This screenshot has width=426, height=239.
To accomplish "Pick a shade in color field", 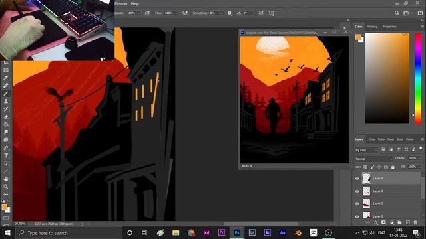I will pos(387,78).
